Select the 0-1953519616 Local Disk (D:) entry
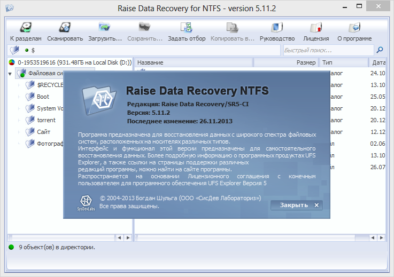Screen dimensions: 394x277 (75, 62)
